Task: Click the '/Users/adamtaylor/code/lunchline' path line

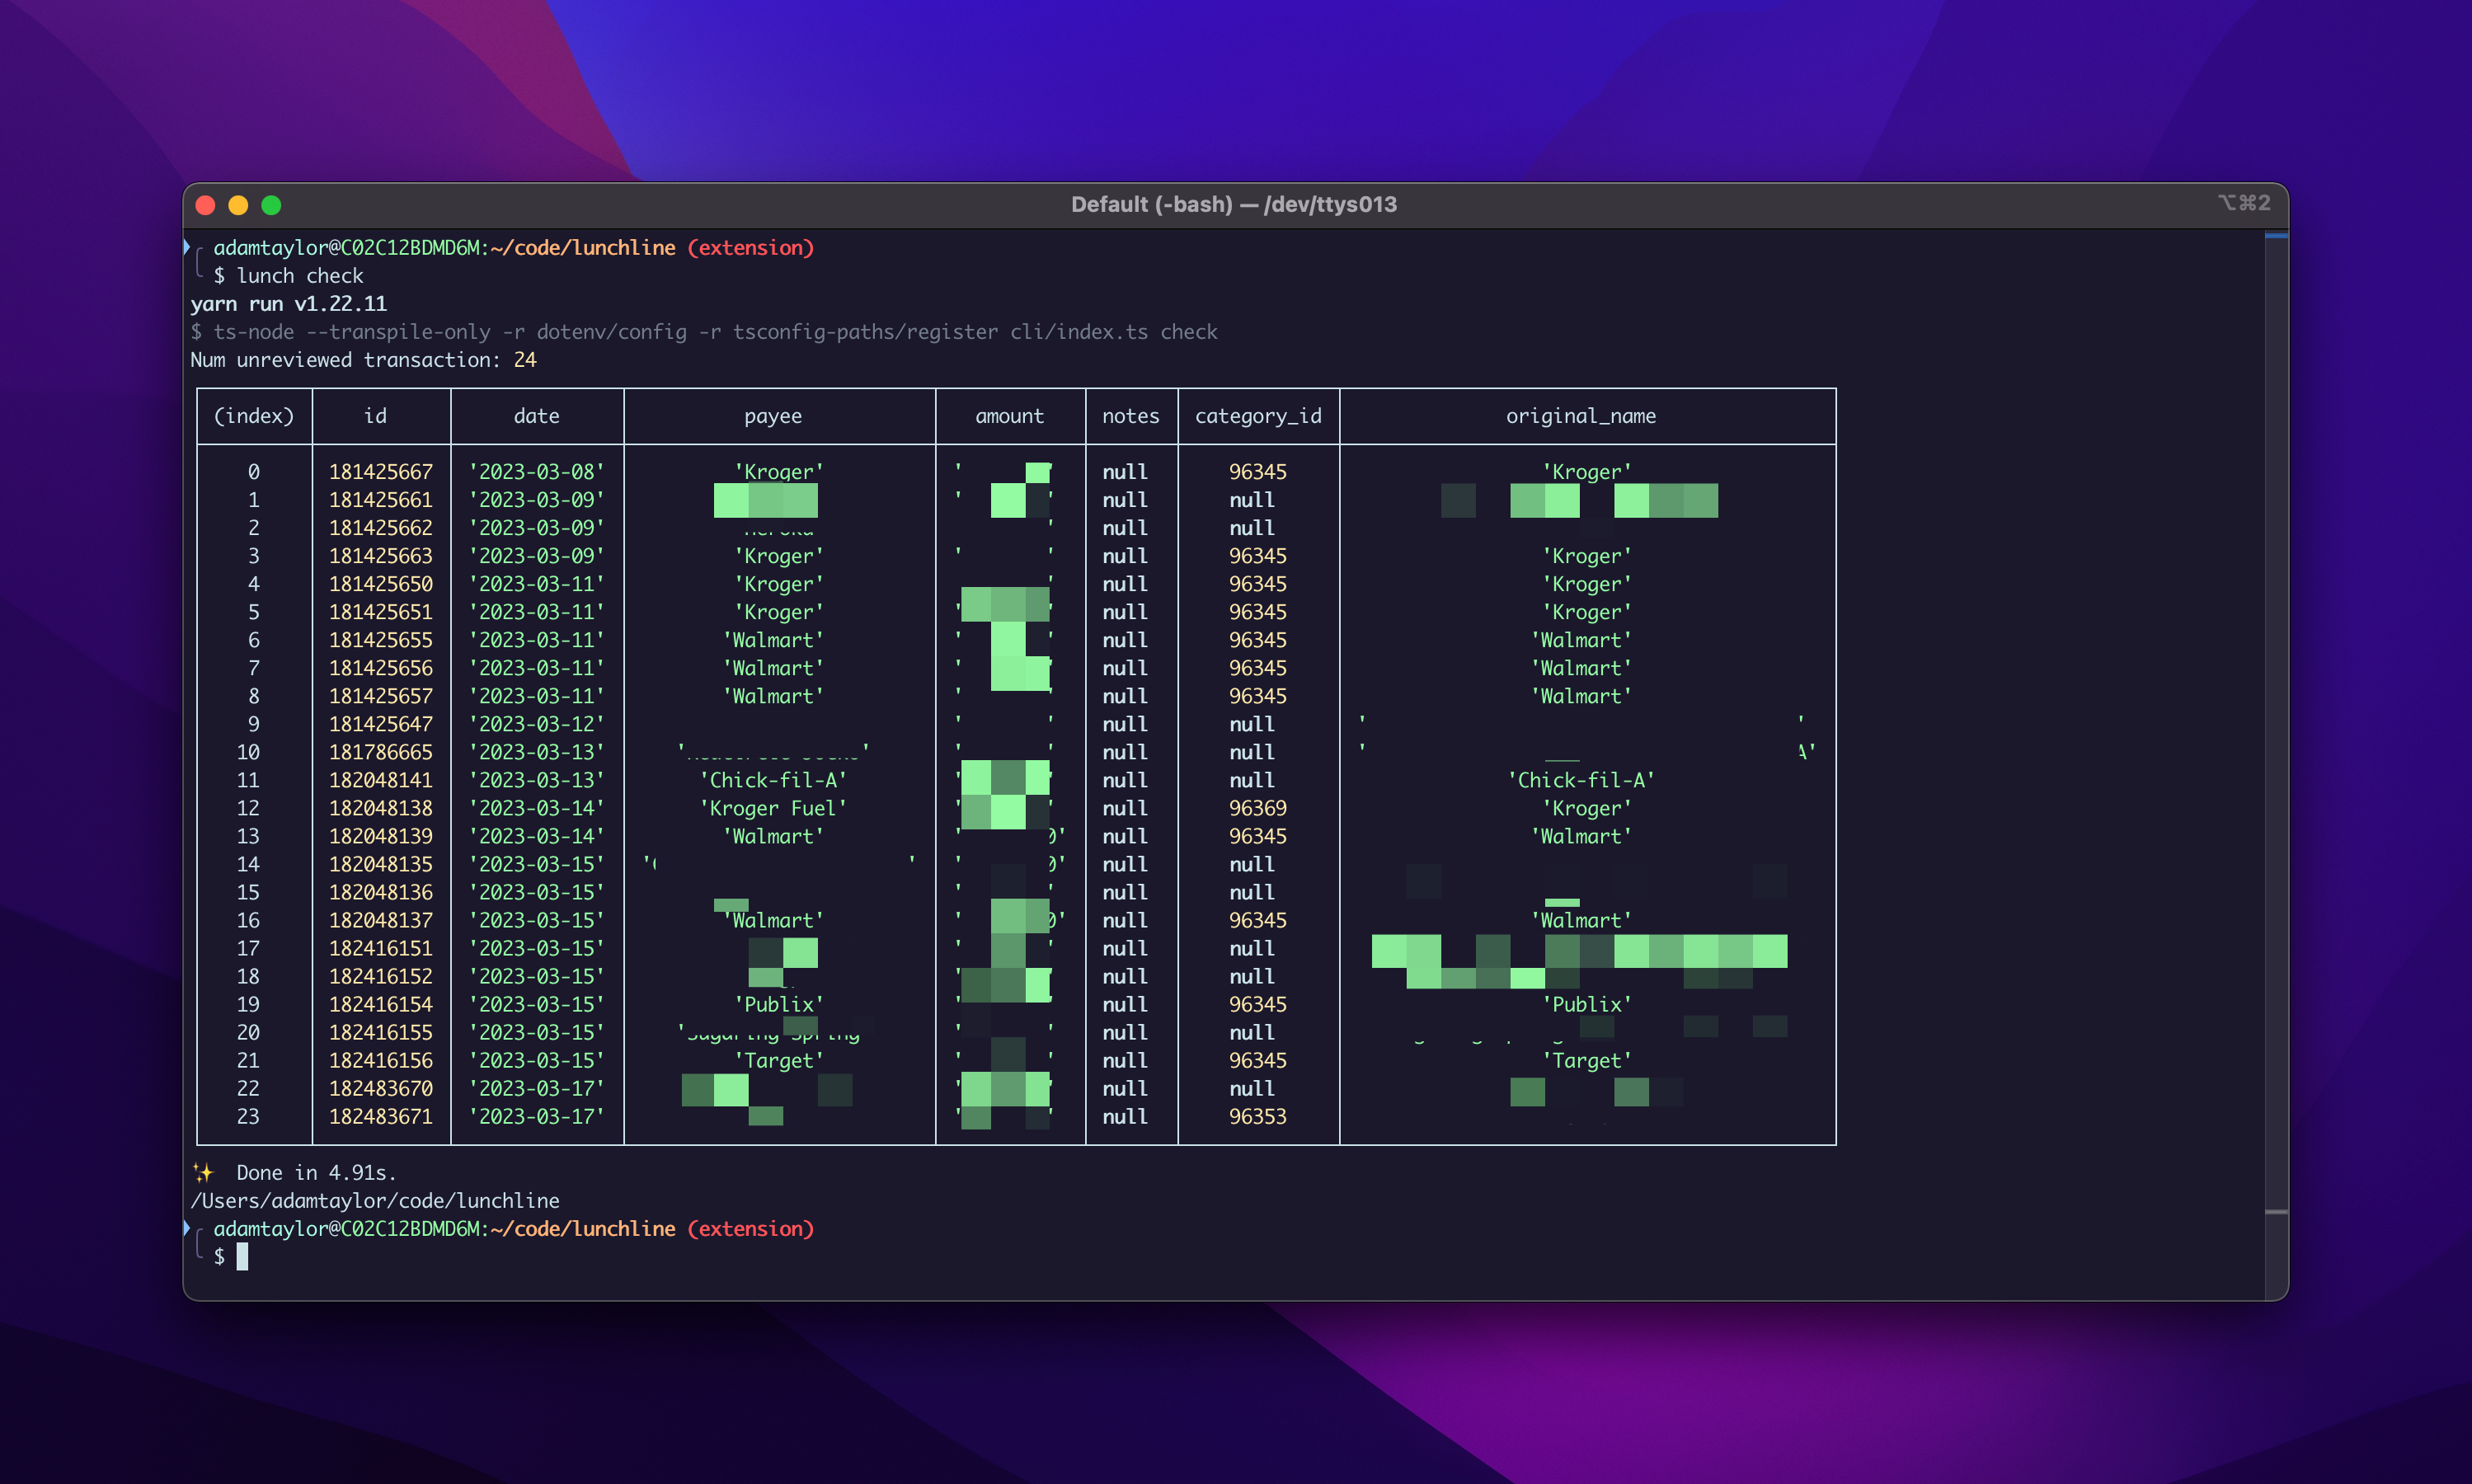Action: click(375, 1201)
